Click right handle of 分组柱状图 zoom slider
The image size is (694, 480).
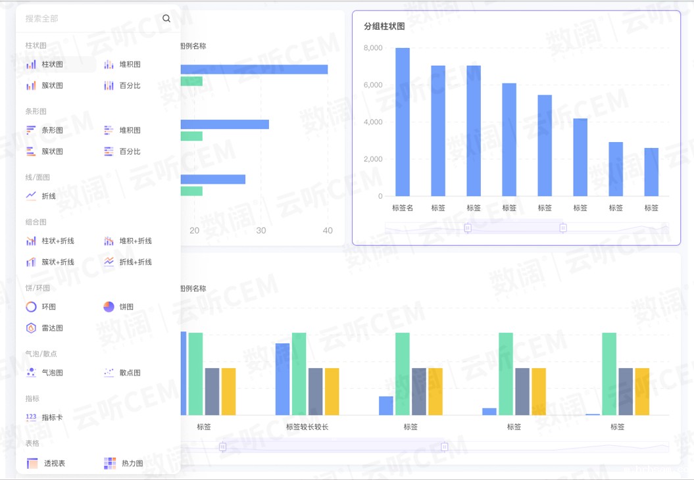click(x=563, y=228)
